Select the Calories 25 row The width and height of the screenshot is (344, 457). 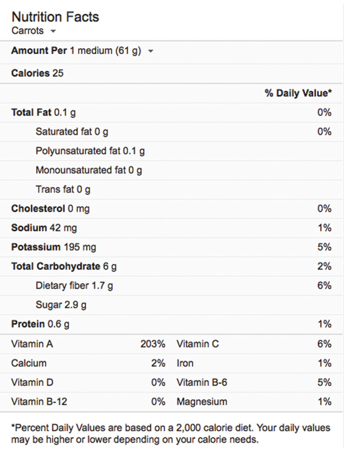[x=38, y=73]
